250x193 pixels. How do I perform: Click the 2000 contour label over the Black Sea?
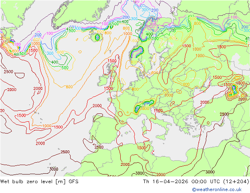205,102
